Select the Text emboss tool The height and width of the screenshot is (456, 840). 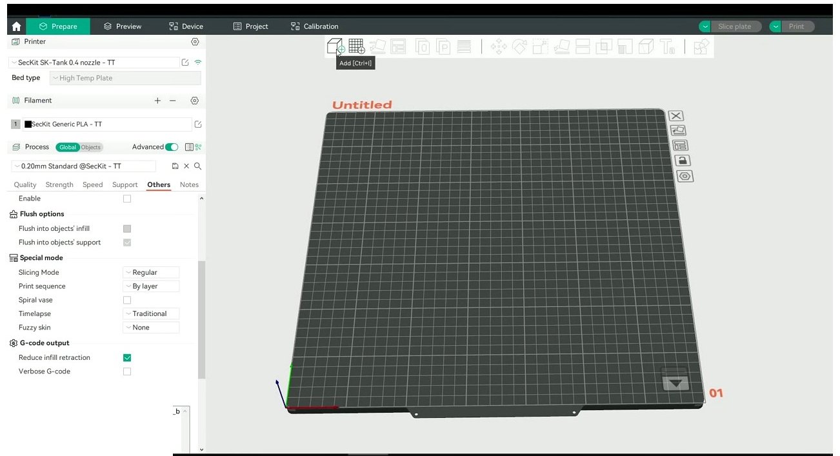[667, 46]
